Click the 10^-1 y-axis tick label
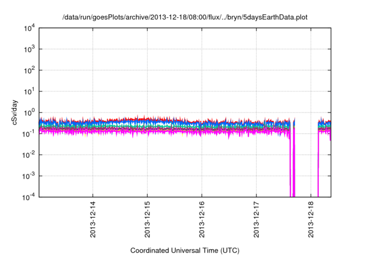 [29, 134]
